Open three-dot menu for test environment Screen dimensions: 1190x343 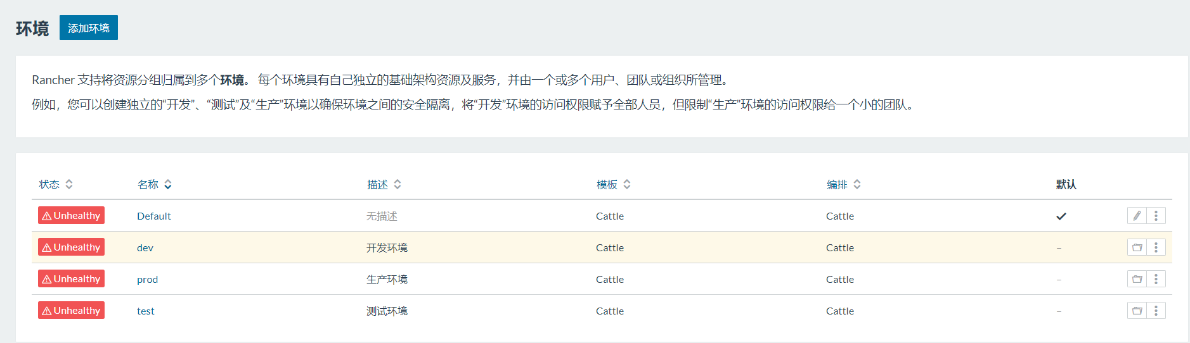click(x=1156, y=311)
